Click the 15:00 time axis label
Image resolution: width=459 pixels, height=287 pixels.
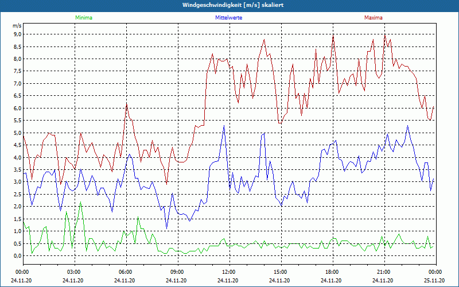(279, 272)
